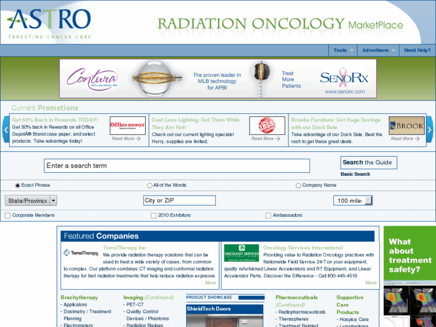Click More under TomoTherapy description
This screenshot has height=327, width=436.
click(211, 283)
